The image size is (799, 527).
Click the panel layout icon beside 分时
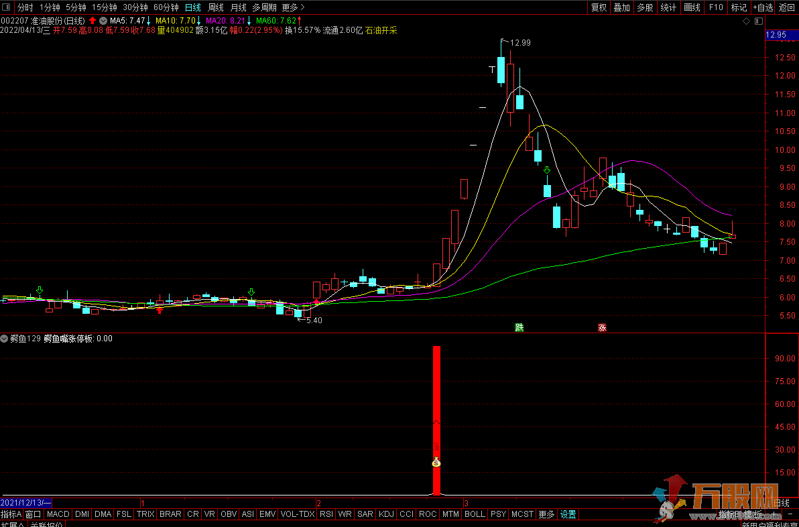click(6, 7)
